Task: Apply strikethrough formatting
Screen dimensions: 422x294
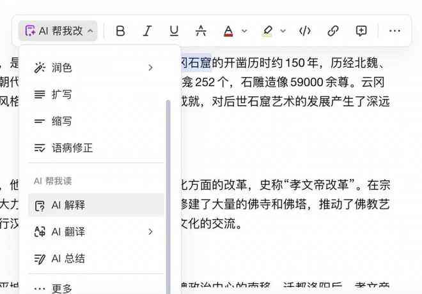Action: click(201, 31)
